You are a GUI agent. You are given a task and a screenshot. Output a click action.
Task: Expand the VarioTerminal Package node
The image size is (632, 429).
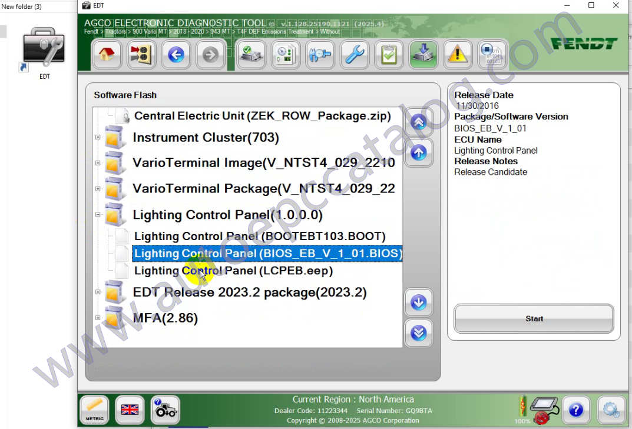98,188
